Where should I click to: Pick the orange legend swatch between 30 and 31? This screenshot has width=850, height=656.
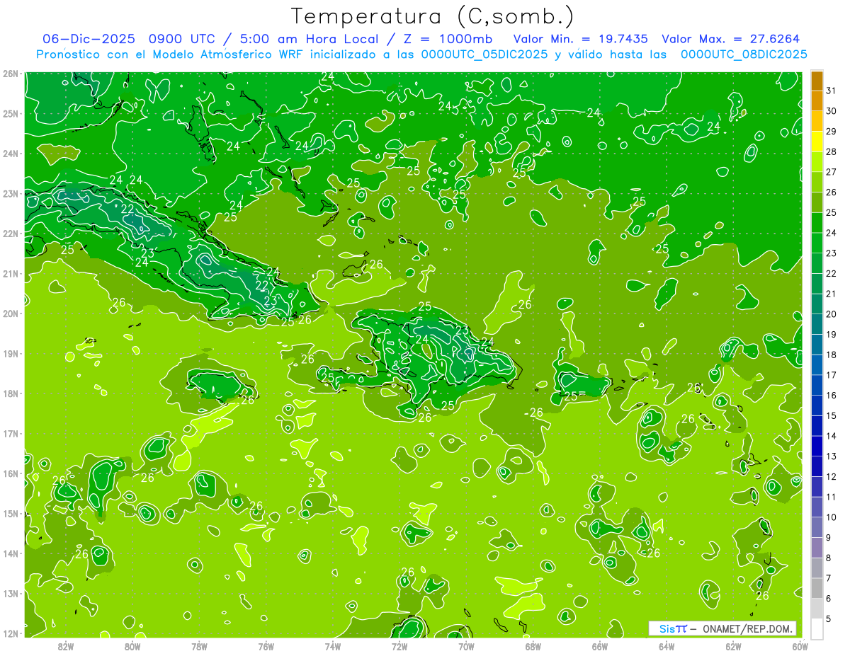point(817,101)
